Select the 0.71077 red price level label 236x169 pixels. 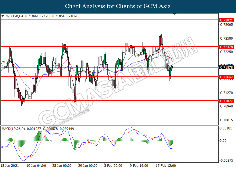(x=227, y=101)
